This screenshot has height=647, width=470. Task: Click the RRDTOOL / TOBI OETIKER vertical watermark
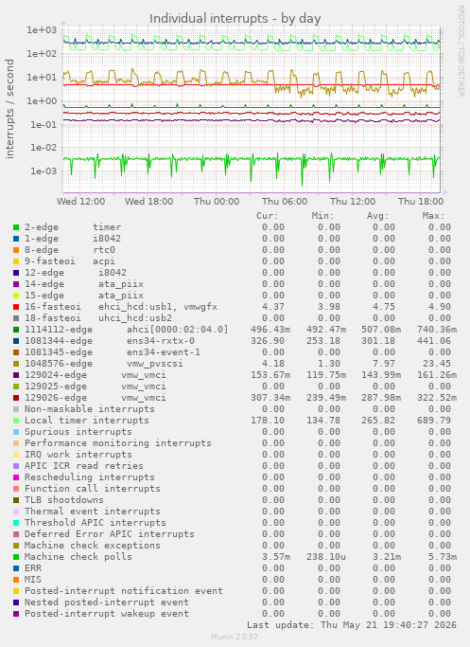461,51
